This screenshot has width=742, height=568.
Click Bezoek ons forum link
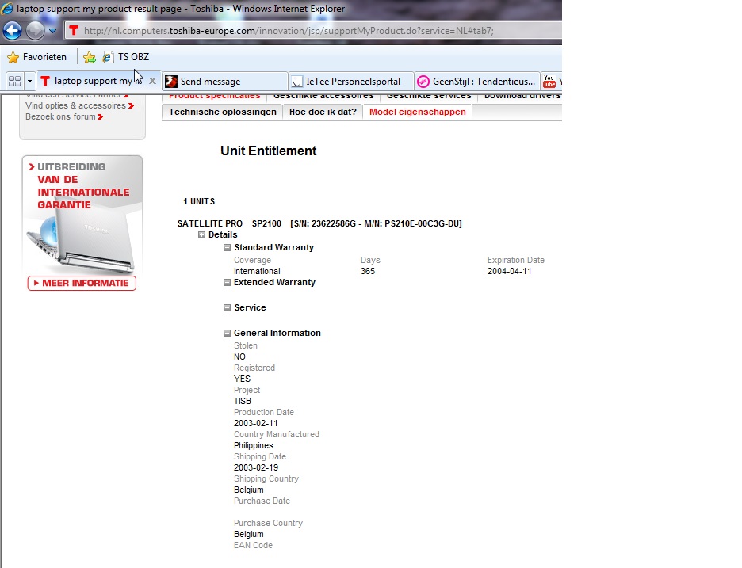64,116
